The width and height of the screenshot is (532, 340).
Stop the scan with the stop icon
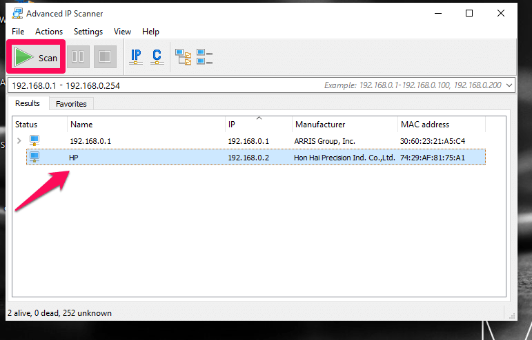[105, 57]
